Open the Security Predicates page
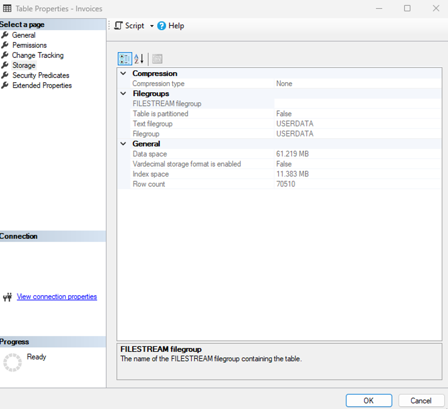The width and height of the screenshot is (448, 409). pos(41,75)
